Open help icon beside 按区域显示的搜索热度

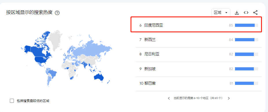[57, 13]
